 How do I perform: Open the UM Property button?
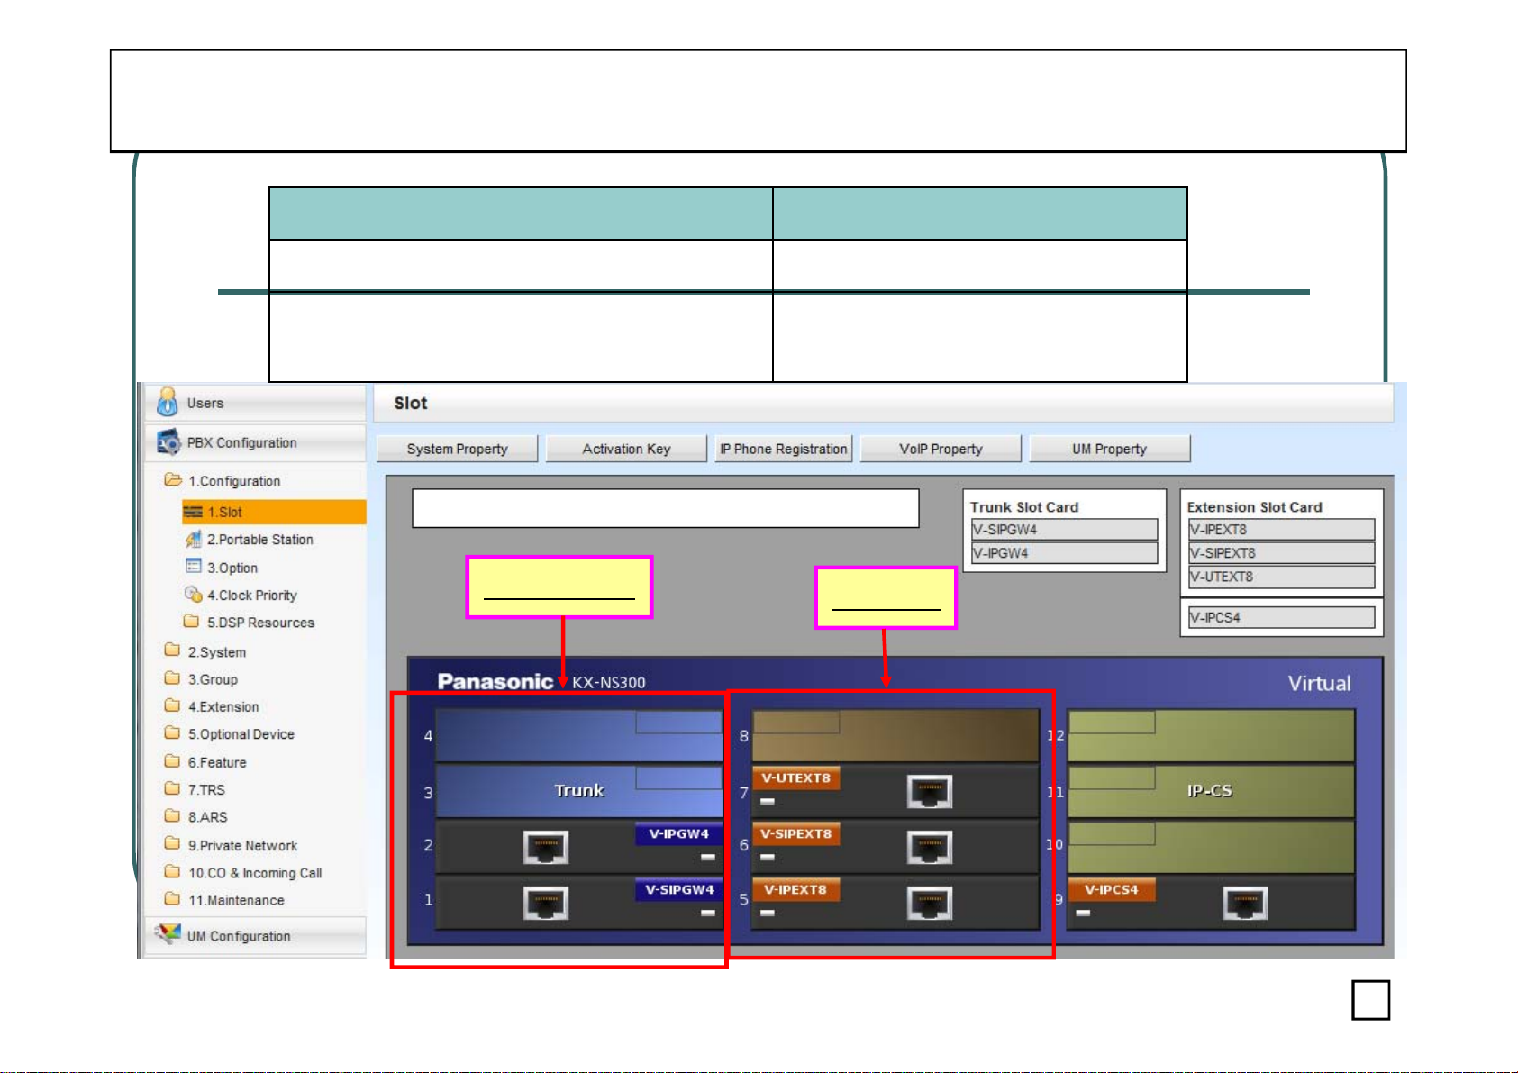click(1109, 449)
